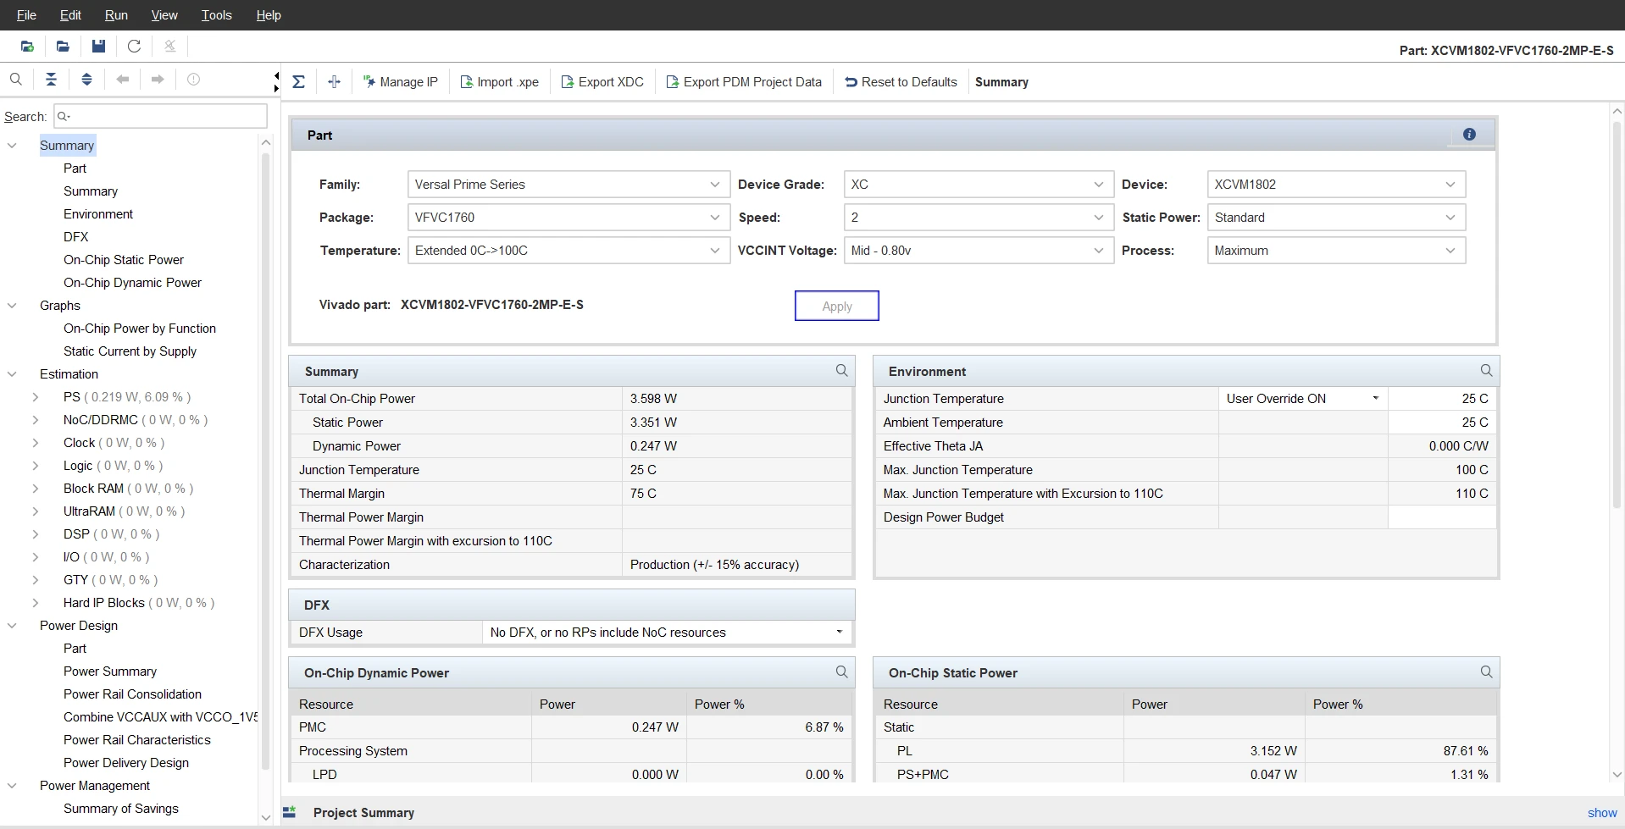Click the New Project folder icon
The image size is (1625, 829).
(x=27, y=47)
